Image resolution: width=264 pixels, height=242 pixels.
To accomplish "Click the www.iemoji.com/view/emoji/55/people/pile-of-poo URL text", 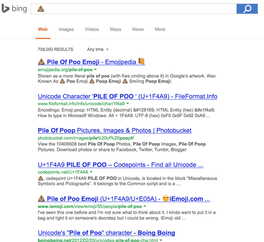I will point(90,206).
